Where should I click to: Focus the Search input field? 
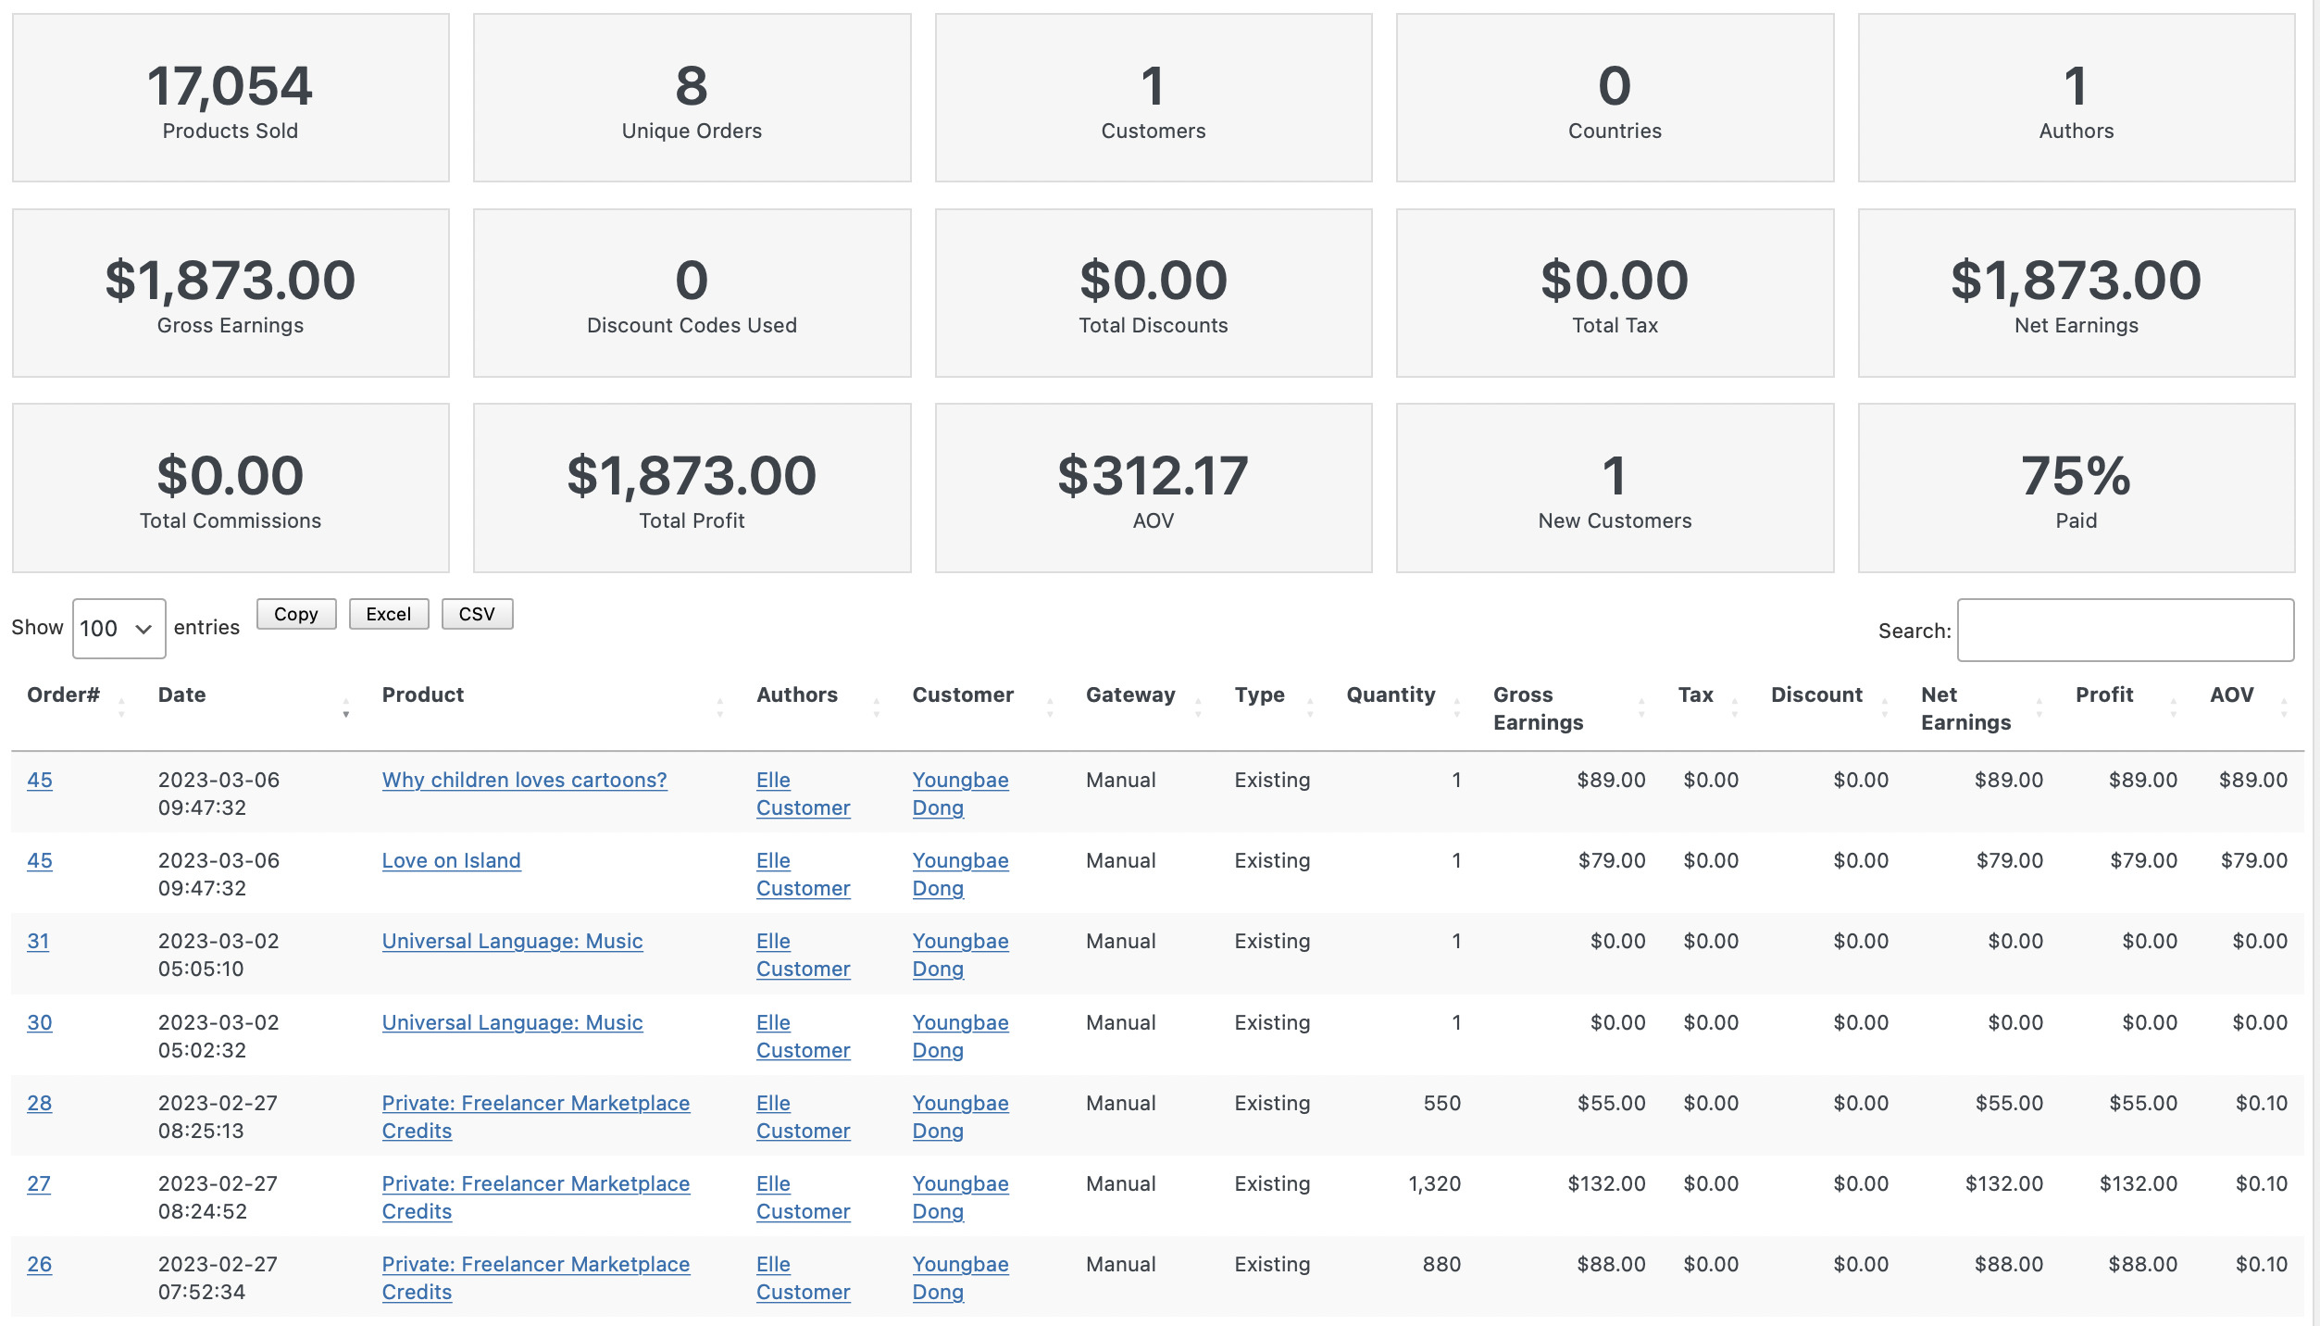coord(2125,631)
